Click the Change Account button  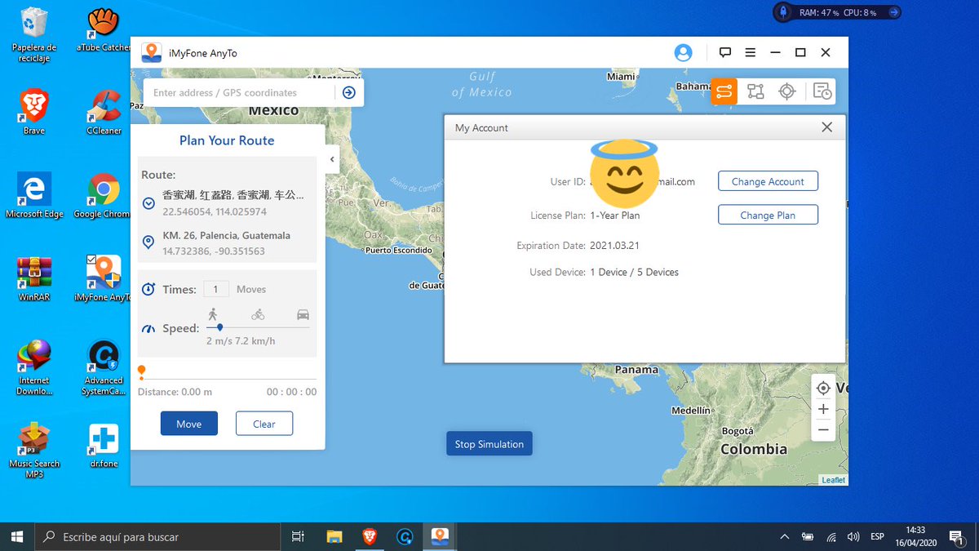768,181
